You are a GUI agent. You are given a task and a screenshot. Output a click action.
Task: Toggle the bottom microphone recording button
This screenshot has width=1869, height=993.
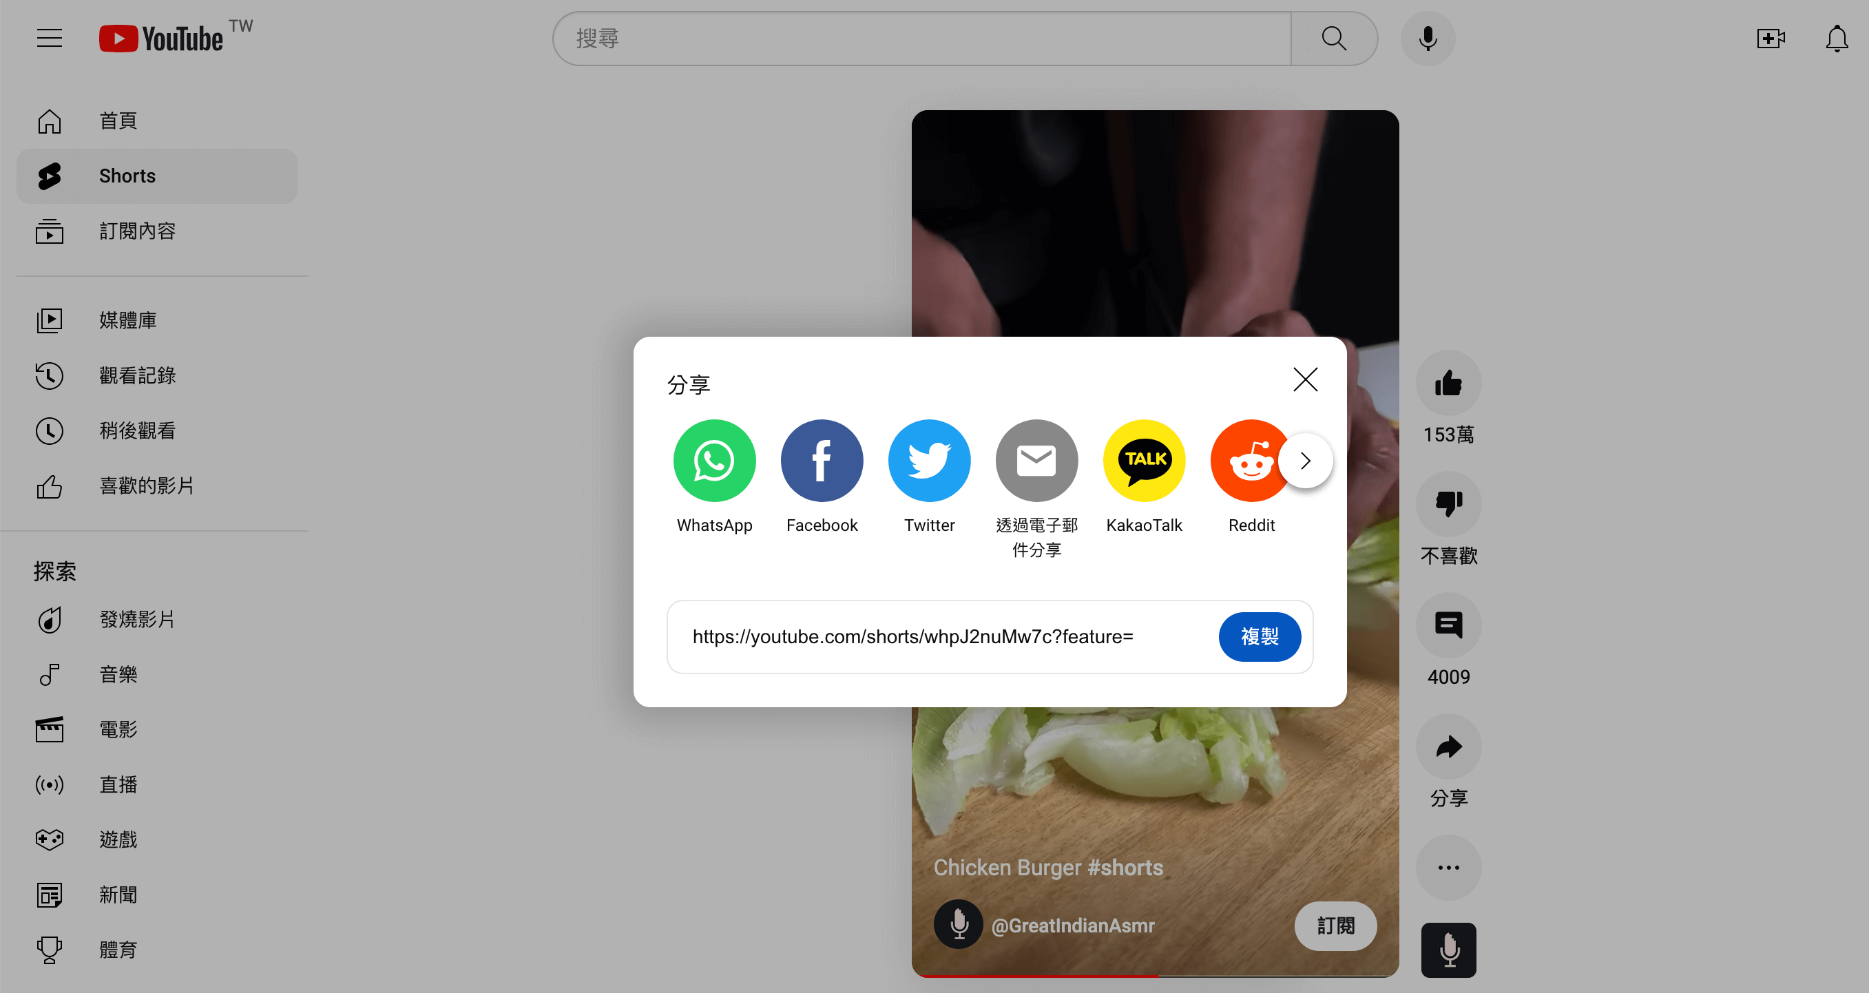[1449, 951]
